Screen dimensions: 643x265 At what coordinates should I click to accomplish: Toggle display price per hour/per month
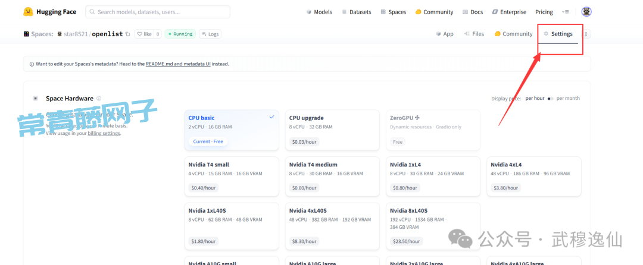[x=551, y=99]
